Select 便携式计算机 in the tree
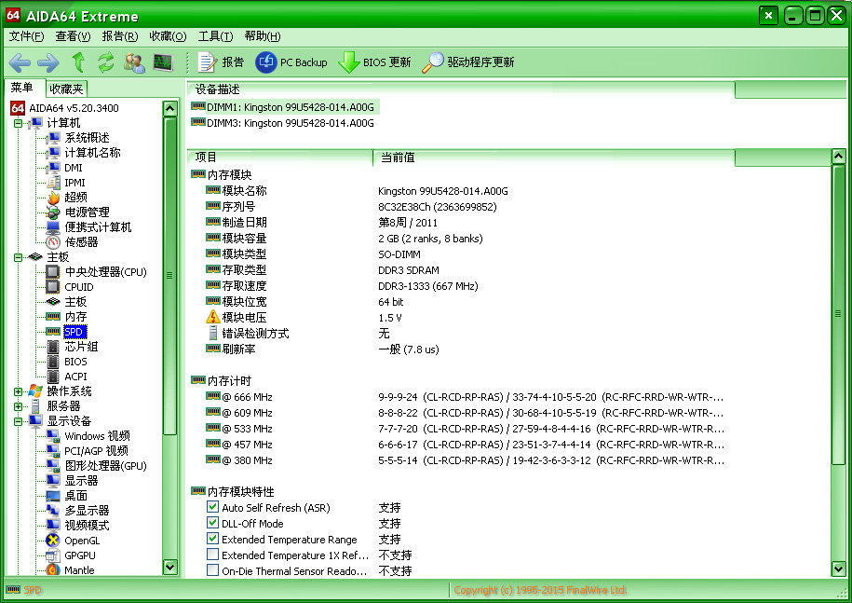This screenshot has width=852, height=603. [89, 227]
